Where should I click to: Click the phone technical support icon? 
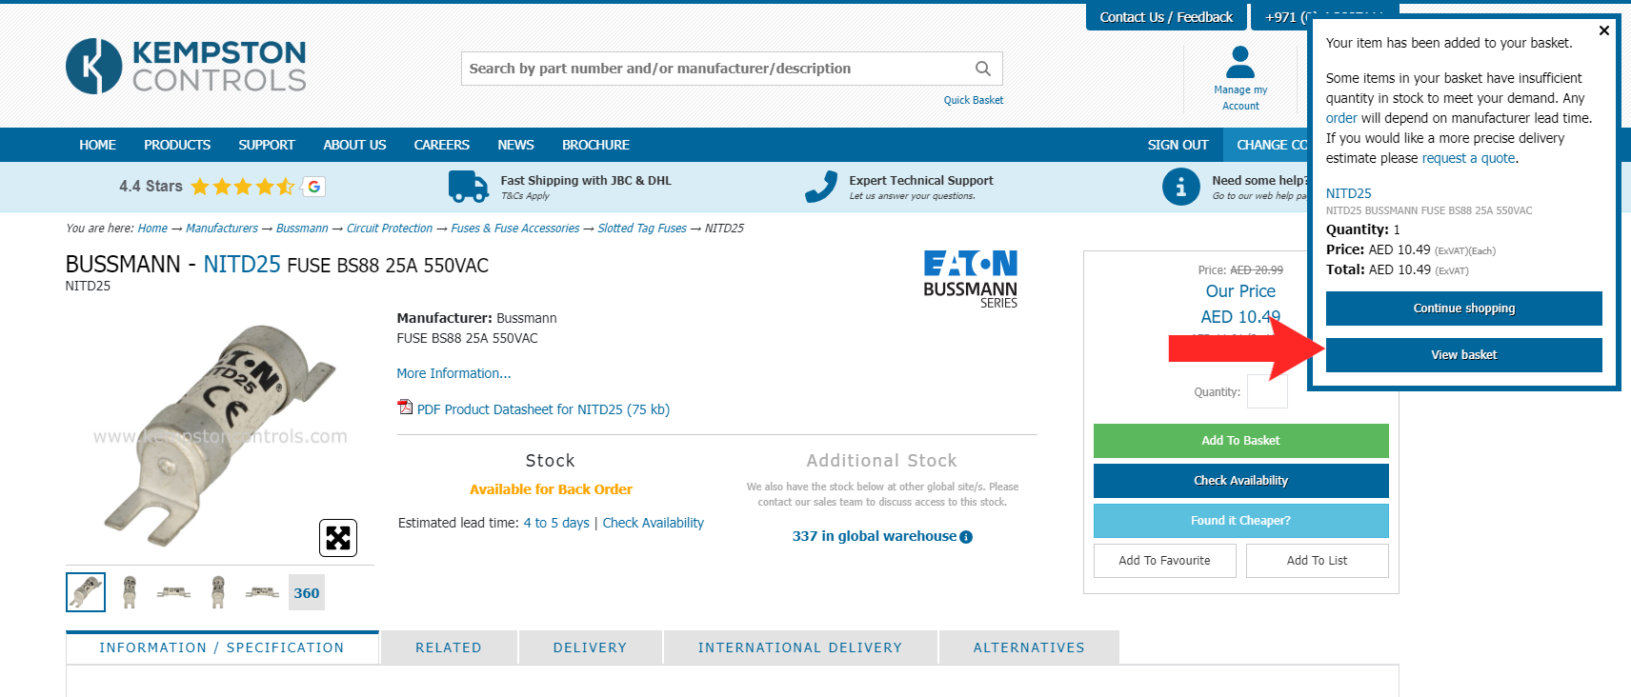tap(820, 187)
